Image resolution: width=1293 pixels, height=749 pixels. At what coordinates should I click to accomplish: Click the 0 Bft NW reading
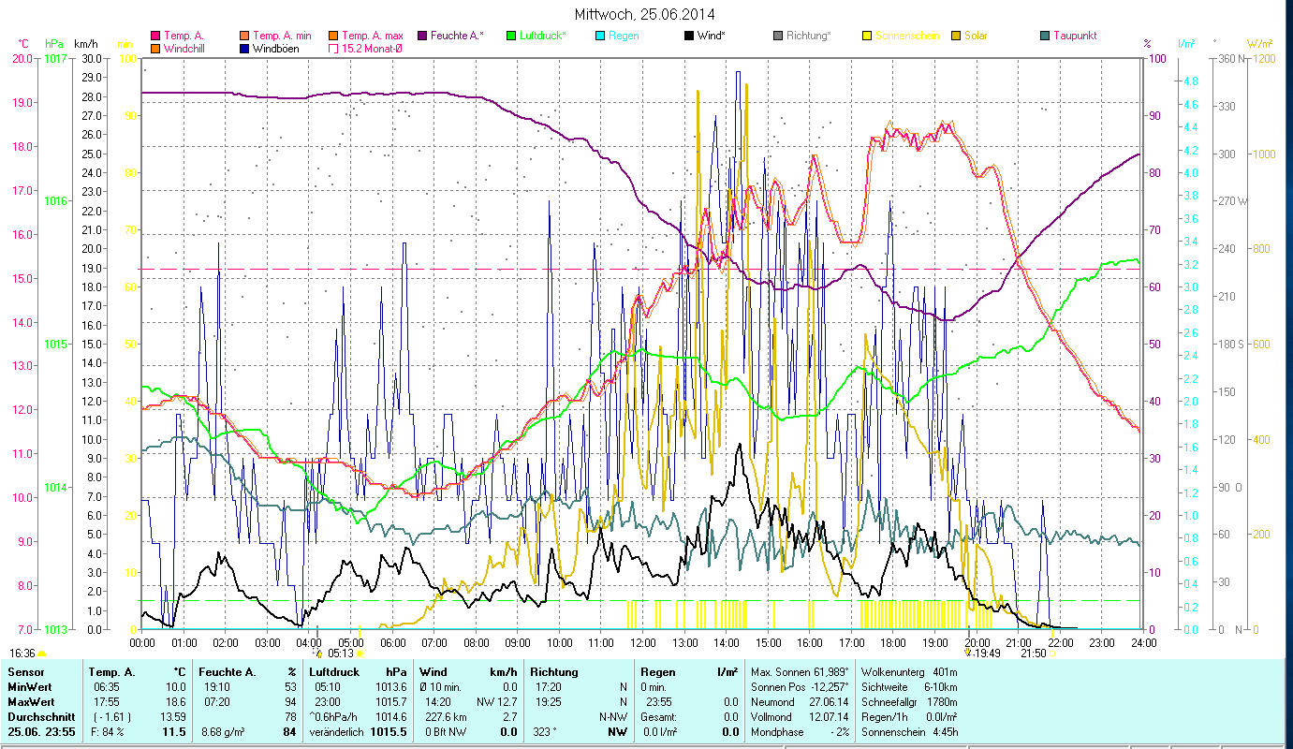[x=445, y=732]
